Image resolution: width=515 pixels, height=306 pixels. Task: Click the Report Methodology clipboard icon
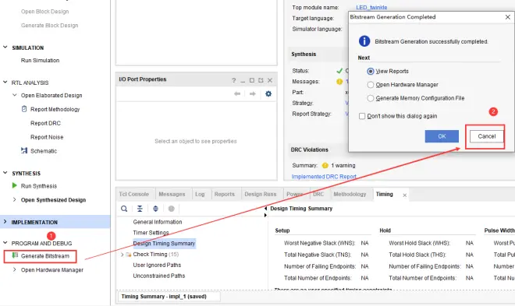(x=24, y=109)
